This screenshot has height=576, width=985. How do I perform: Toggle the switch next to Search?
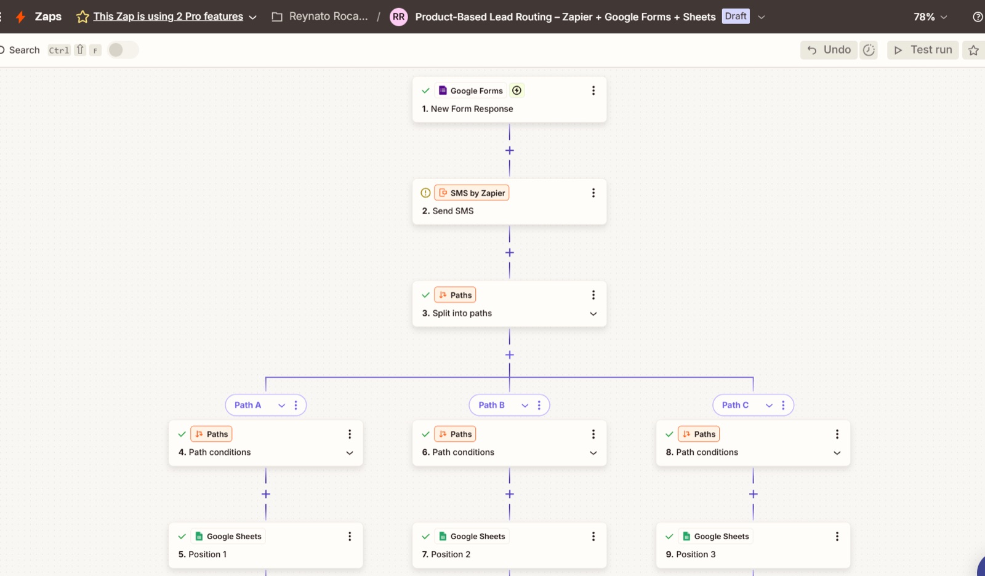coord(123,50)
